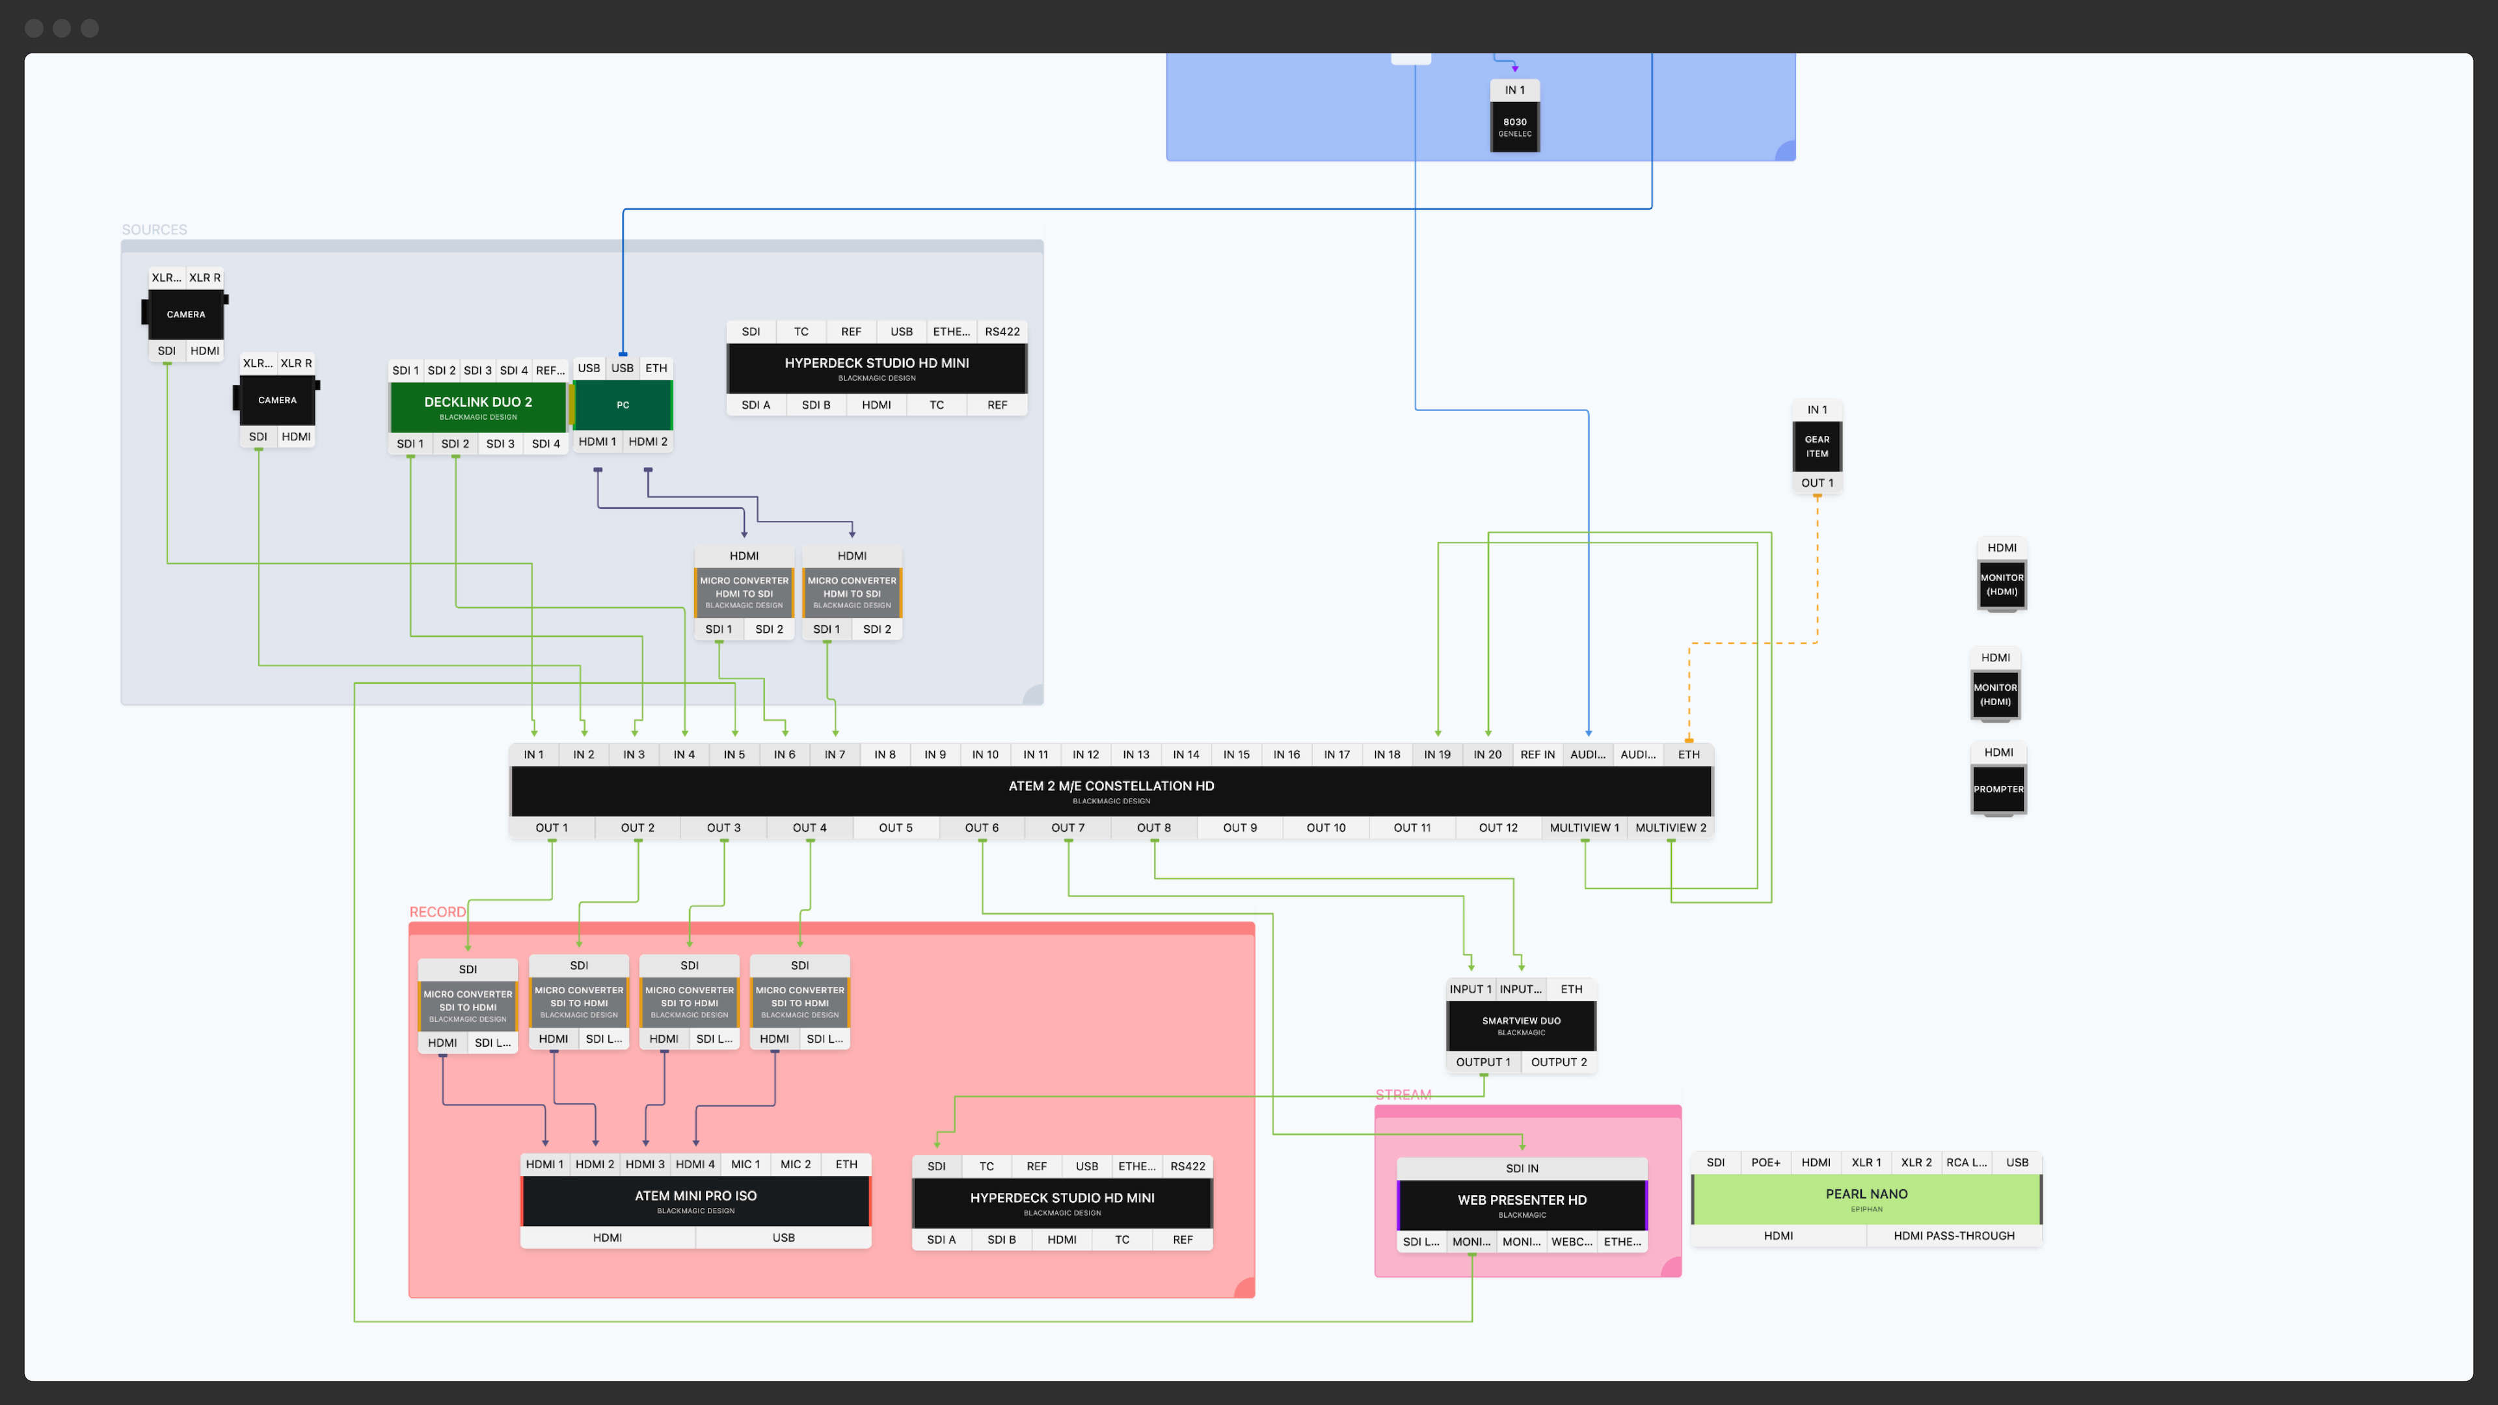Select a Micro Converter HDMI to SDI node
The width and height of the screenshot is (2498, 1405).
743,591
